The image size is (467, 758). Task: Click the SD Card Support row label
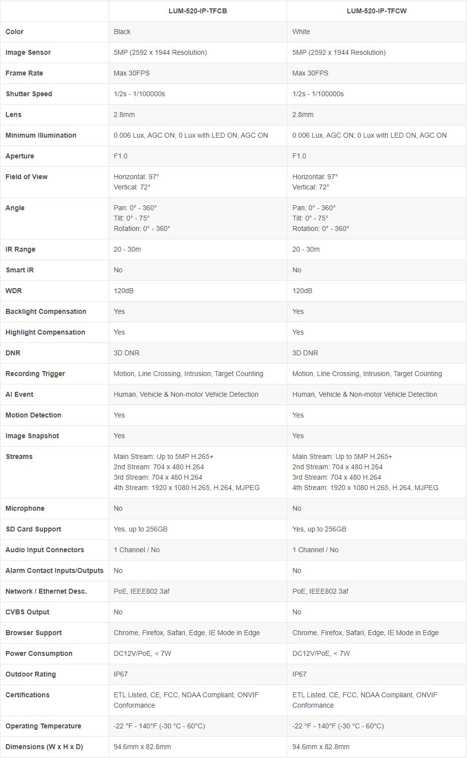tap(34, 529)
